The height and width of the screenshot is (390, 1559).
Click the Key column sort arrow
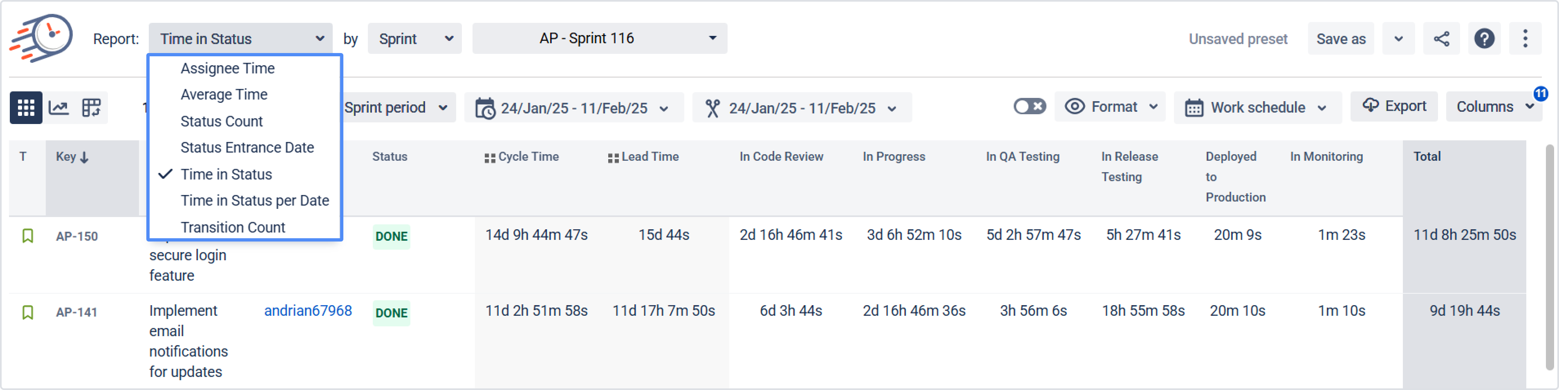coord(85,157)
